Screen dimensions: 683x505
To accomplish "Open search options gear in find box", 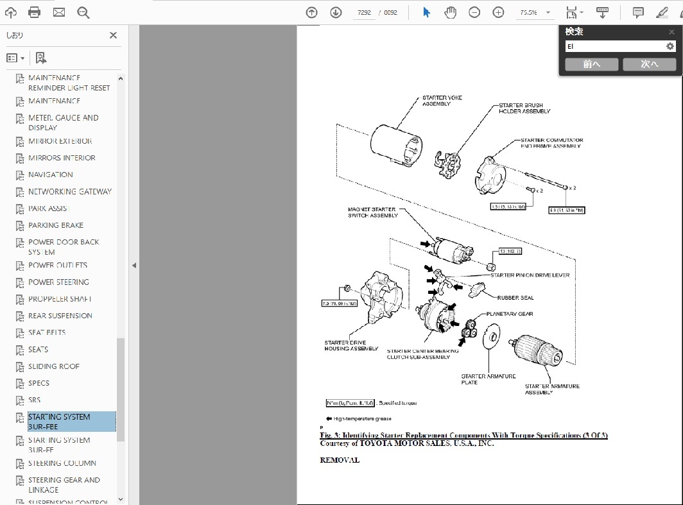I will [670, 46].
